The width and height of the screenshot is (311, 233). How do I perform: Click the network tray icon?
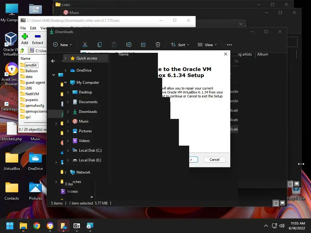(275, 226)
